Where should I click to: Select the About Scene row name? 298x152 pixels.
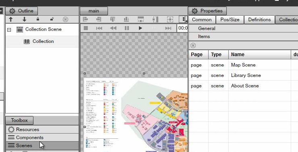[245, 86]
